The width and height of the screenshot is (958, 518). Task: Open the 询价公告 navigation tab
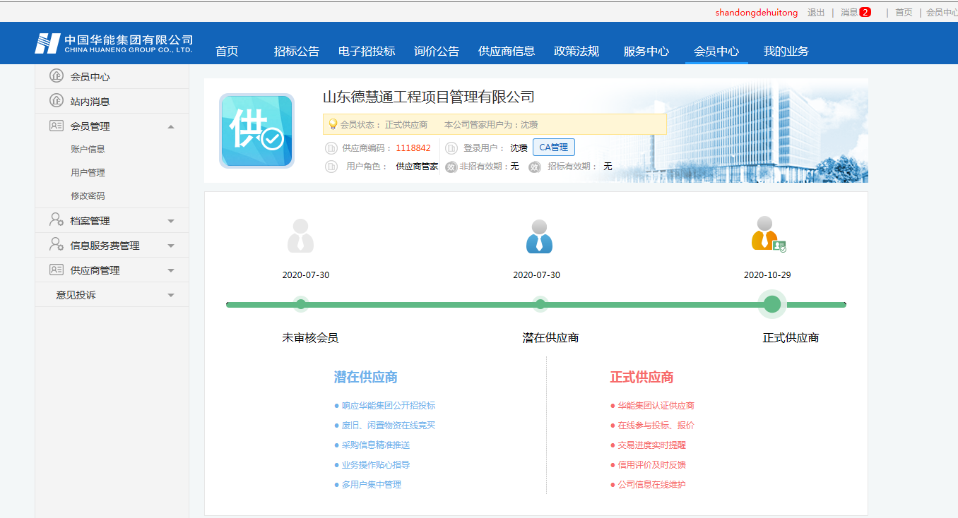[437, 51]
